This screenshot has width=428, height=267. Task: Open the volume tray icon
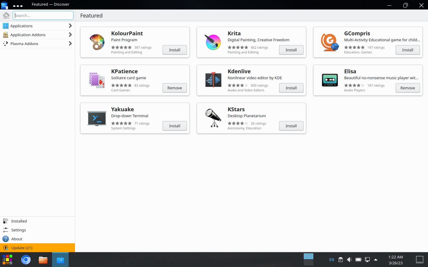point(350,260)
